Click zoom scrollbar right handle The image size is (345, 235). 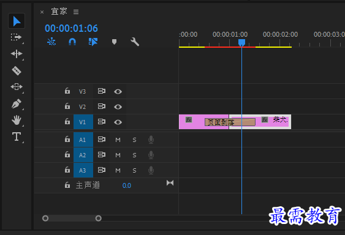[x=98, y=218]
